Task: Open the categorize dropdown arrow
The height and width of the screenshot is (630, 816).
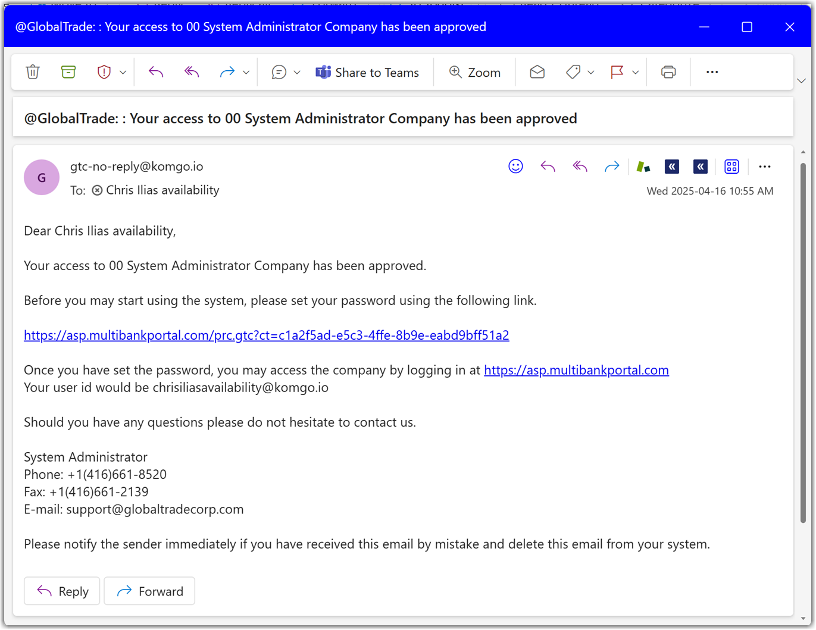Action: click(x=590, y=73)
